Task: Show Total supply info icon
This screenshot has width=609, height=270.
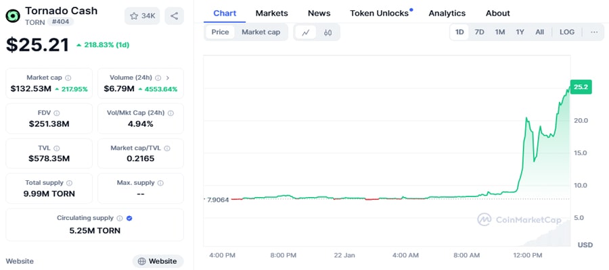Action: coord(69,183)
